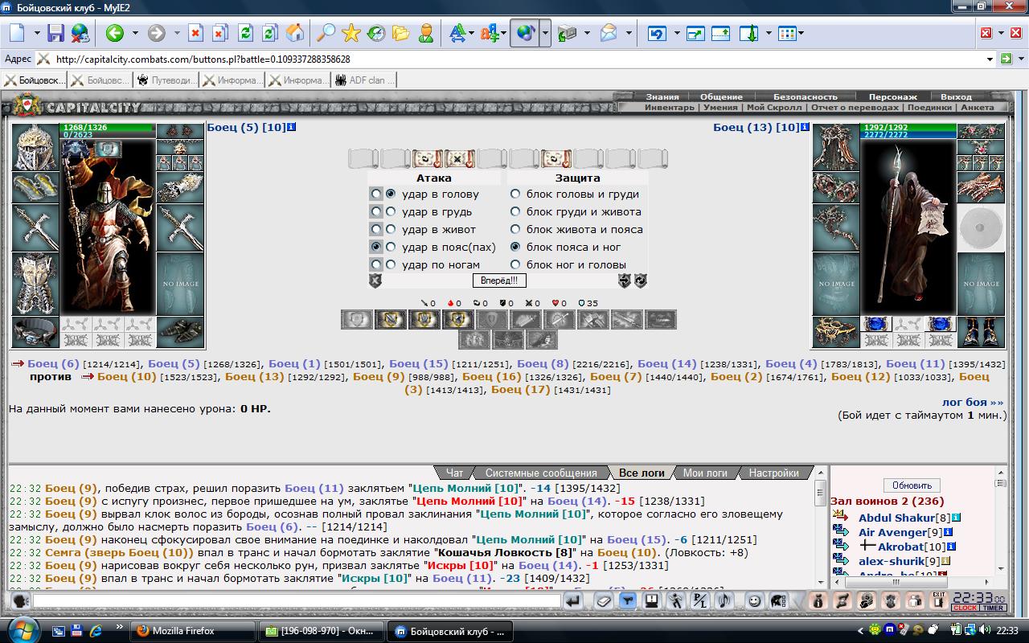
Task: Click the Save floppy disk toolbar icon
Action: [x=55, y=33]
